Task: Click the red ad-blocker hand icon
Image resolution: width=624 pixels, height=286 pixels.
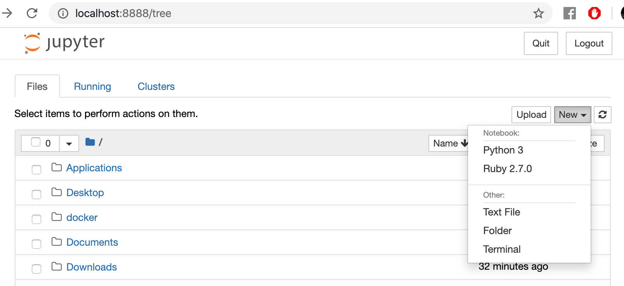Action: [594, 14]
